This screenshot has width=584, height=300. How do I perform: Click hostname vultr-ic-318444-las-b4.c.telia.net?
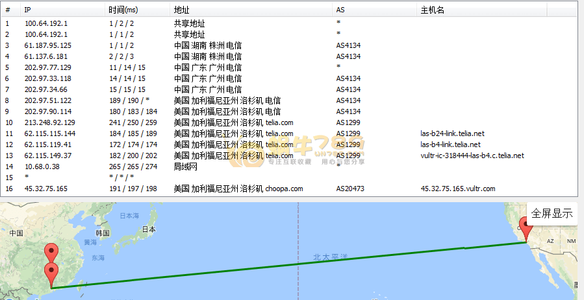pyautogui.click(x=472, y=156)
